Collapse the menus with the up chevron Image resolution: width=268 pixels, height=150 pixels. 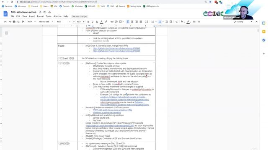tap(257, 22)
